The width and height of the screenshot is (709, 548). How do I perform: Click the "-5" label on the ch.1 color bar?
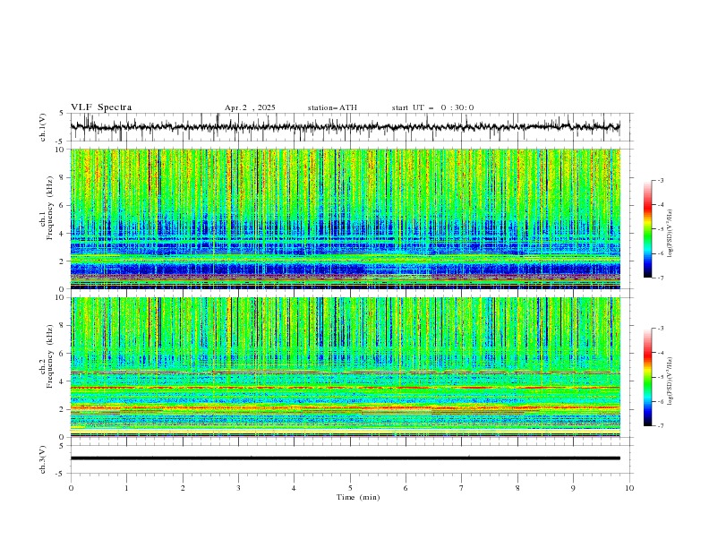pyautogui.click(x=661, y=229)
